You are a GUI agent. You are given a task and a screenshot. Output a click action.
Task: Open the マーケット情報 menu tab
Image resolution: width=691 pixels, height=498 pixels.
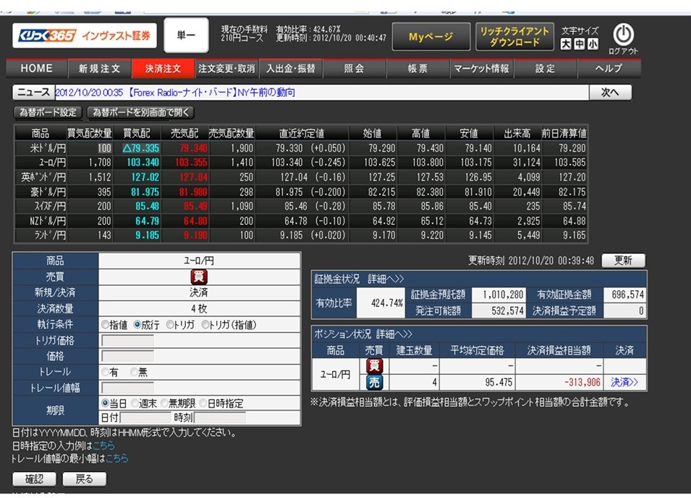click(481, 69)
